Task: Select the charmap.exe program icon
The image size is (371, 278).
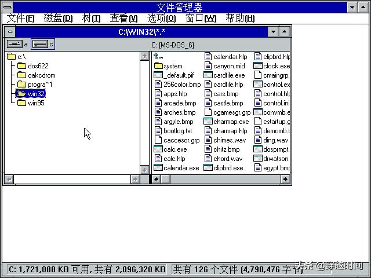Action: 208,122
